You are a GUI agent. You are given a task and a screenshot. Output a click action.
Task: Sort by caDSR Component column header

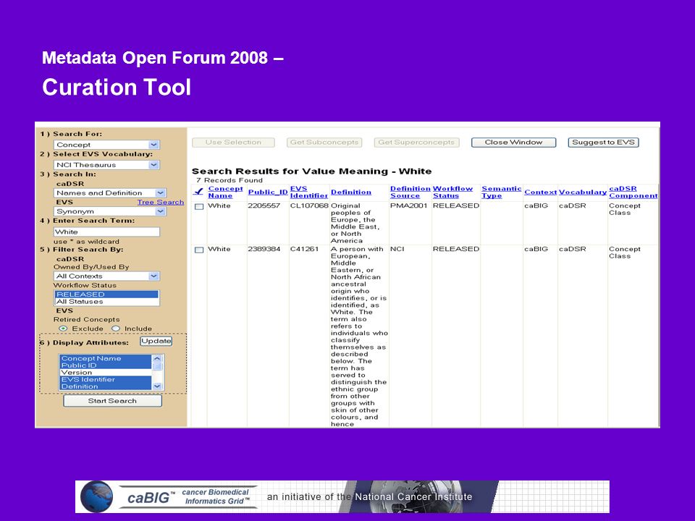pos(633,192)
